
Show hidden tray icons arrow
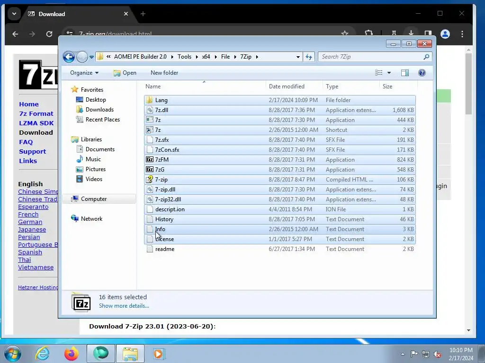(x=403, y=354)
